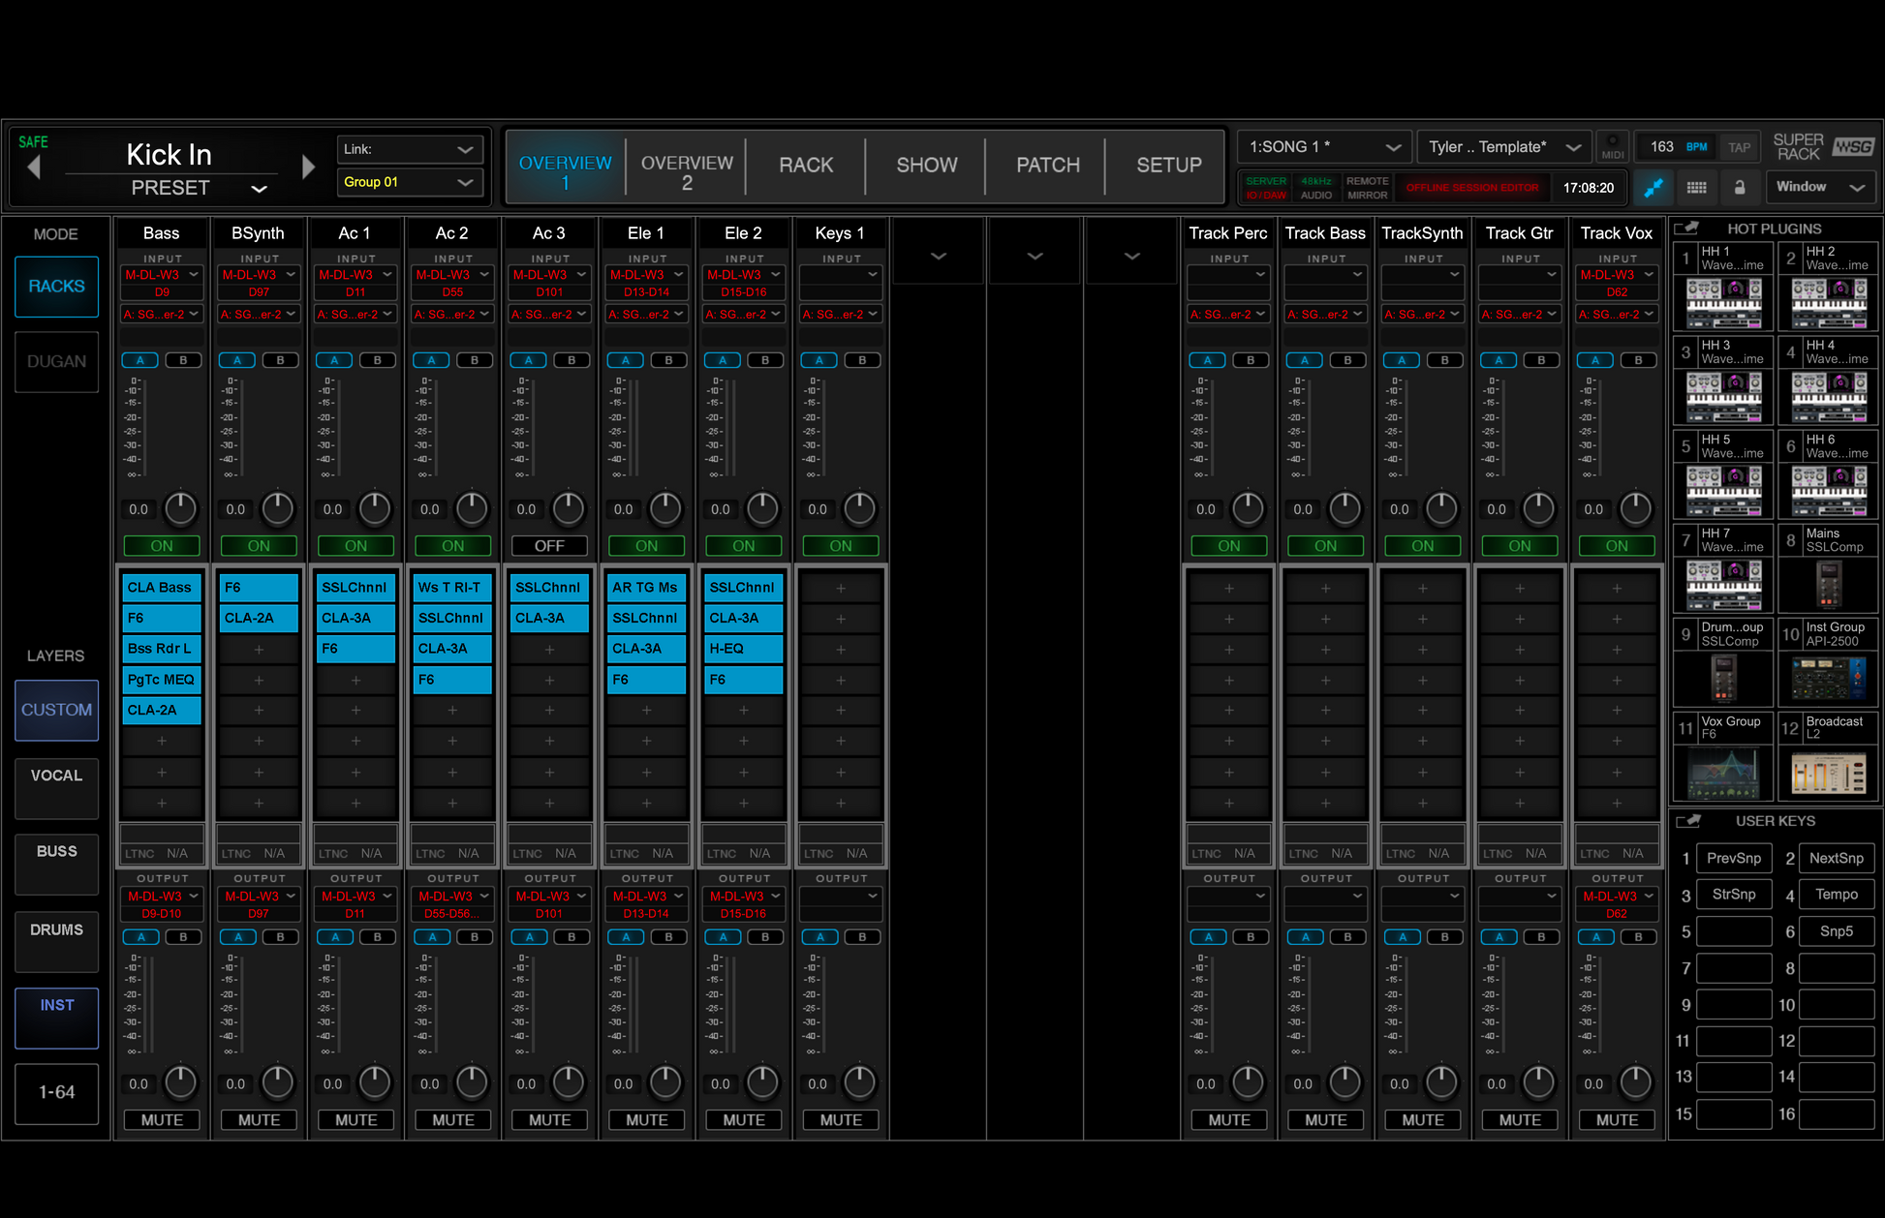The height and width of the screenshot is (1218, 1885).
Task: Trigger the PrevSnp user key
Action: pos(1734,858)
